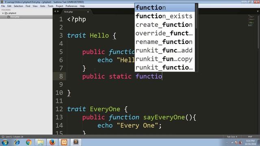Open the File menu
The image size is (260, 146).
(x=3, y=6)
